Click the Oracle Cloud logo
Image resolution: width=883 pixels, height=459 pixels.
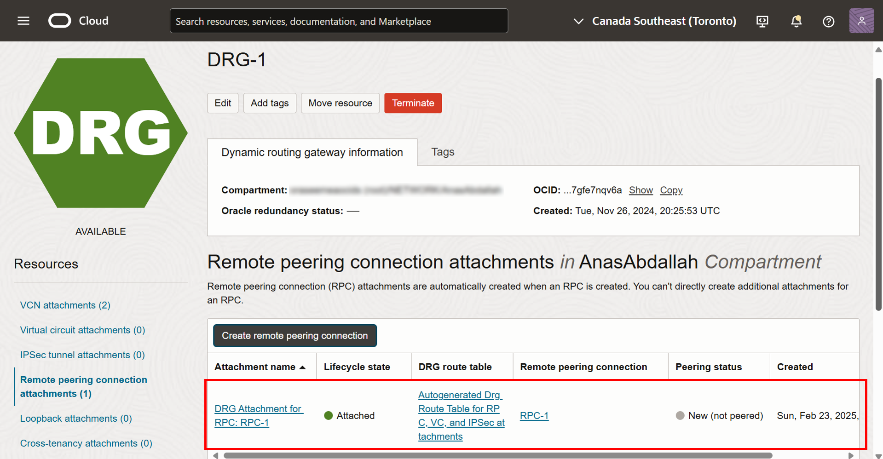point(79,21)
